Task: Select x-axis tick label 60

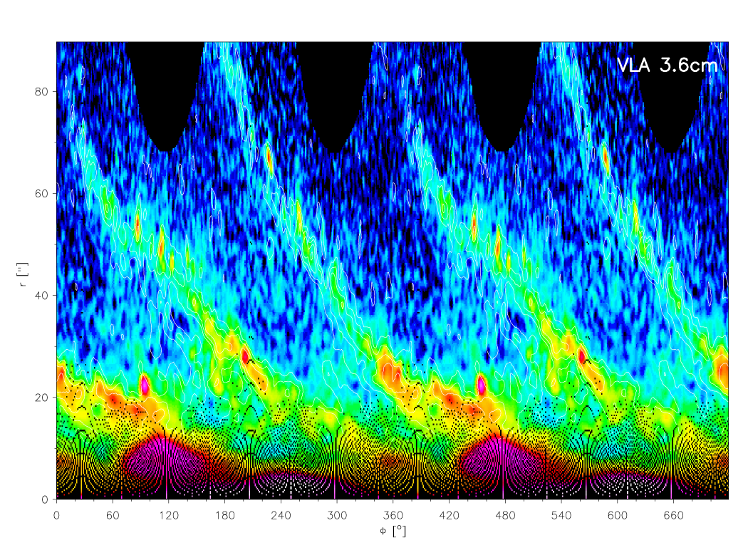Action: pos(113,515)
